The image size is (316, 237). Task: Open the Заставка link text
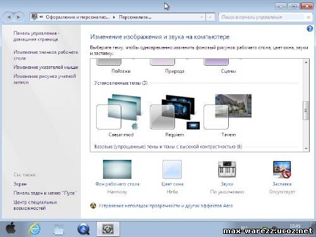[282, 184]
